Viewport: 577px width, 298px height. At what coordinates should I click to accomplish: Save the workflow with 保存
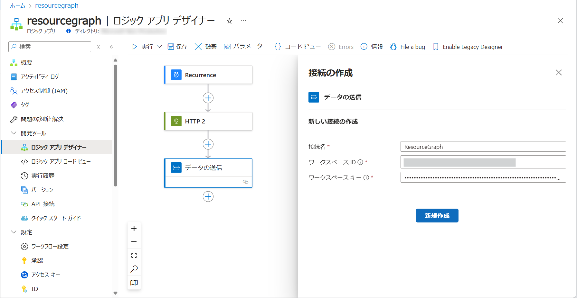[177, 47]
